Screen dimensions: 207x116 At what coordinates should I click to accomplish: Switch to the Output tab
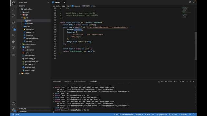pyautogui.click(x=67, y=82)
